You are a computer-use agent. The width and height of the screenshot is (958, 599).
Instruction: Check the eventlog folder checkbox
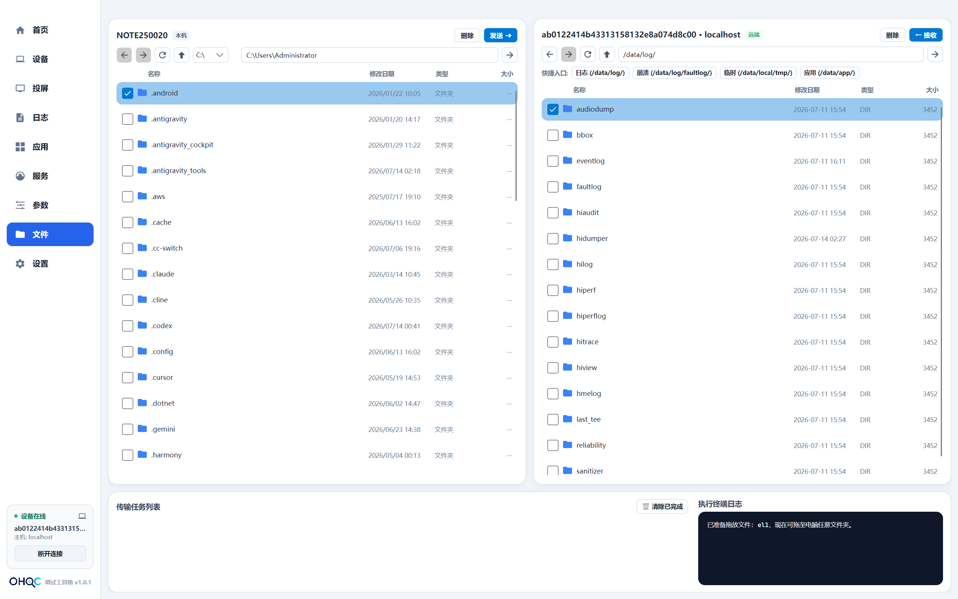[x=553, y=161]
